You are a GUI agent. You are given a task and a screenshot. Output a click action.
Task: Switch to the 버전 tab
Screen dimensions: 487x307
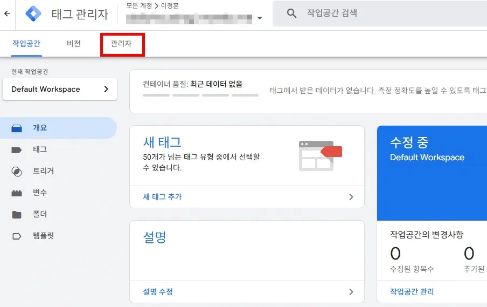point(74,44)
